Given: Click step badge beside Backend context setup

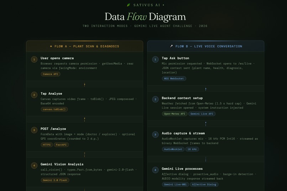Looking at the screenshot, I should tap(155, 99).
